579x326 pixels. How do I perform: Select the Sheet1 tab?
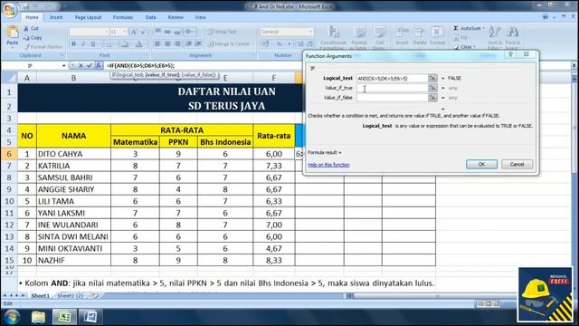click(x=40, y=296)
